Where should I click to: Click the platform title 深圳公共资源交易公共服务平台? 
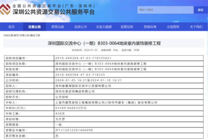53,12
